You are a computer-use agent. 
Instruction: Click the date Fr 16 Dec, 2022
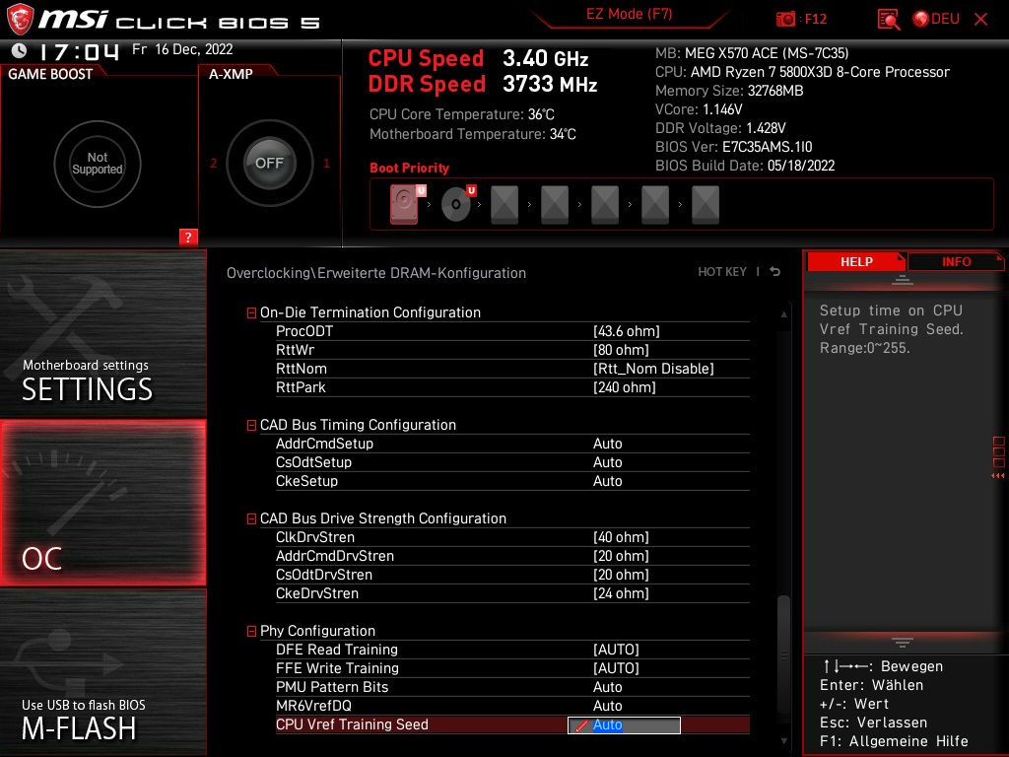182,49
